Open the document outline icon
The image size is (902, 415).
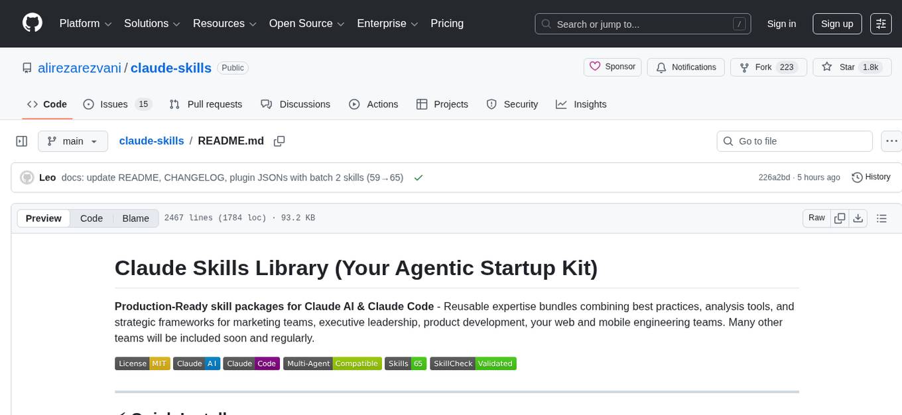(881, 218)
